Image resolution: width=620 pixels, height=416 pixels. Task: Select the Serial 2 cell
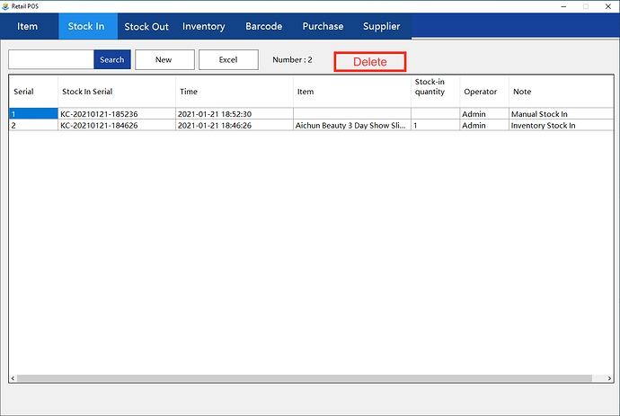point(33,126)
